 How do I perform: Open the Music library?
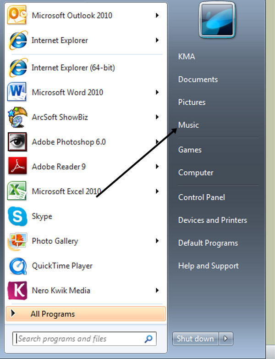[188, 125]
